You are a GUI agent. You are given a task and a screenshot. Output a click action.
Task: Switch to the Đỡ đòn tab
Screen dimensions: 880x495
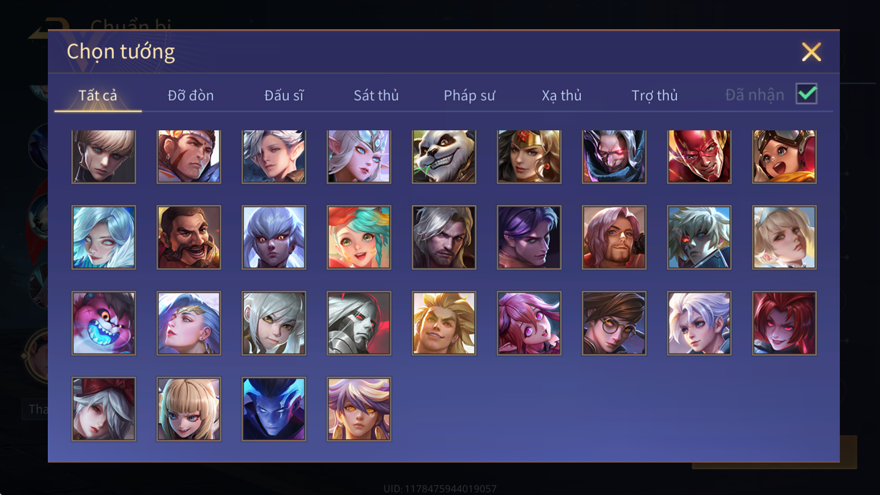click(x=190, y=95)
